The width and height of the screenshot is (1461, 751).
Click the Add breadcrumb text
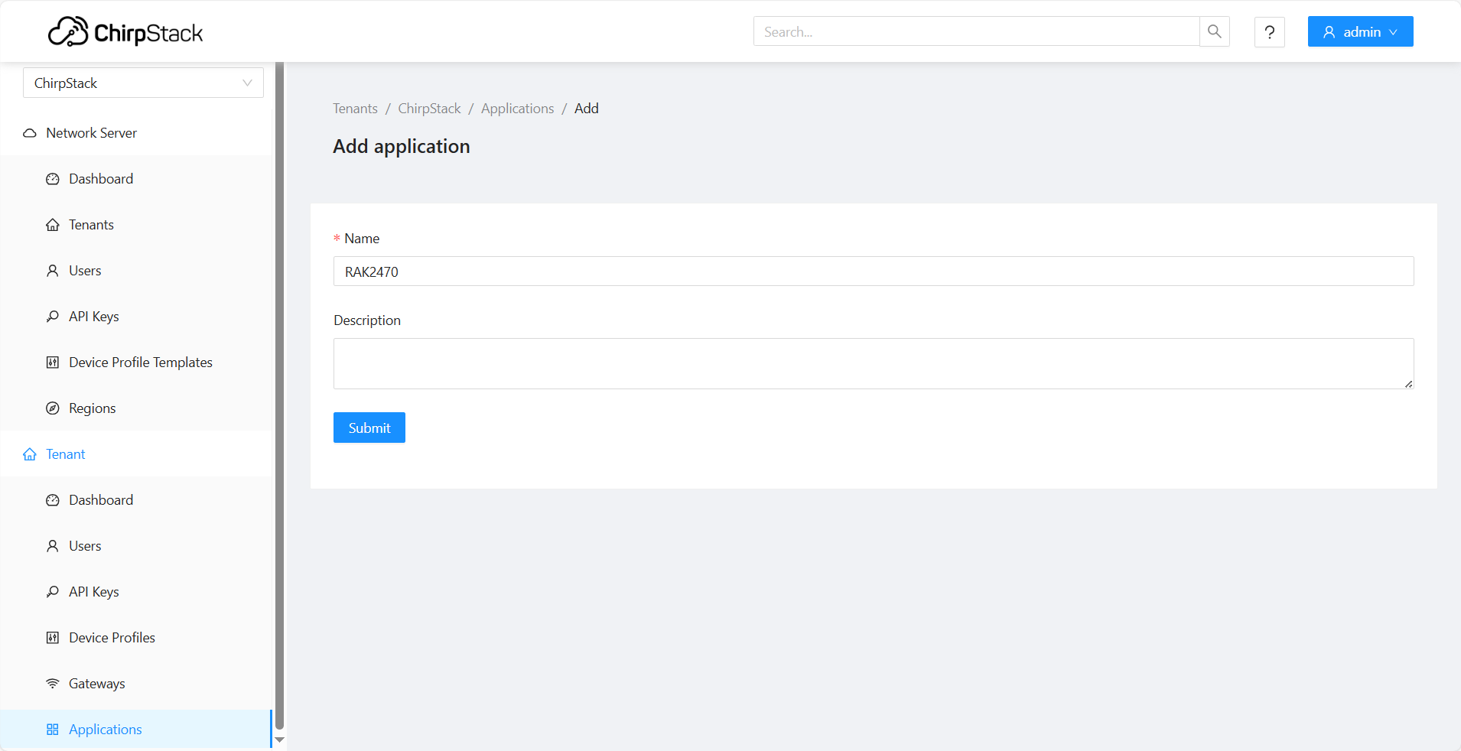(x=587, y=109)
